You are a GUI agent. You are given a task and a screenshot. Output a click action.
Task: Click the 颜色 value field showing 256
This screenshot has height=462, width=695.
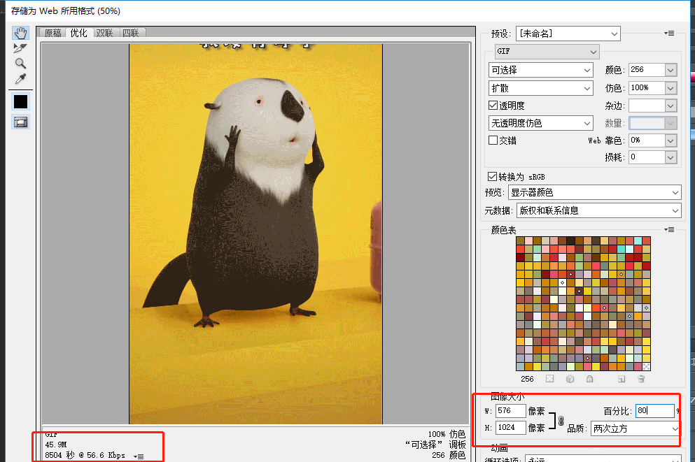[647, 70]
